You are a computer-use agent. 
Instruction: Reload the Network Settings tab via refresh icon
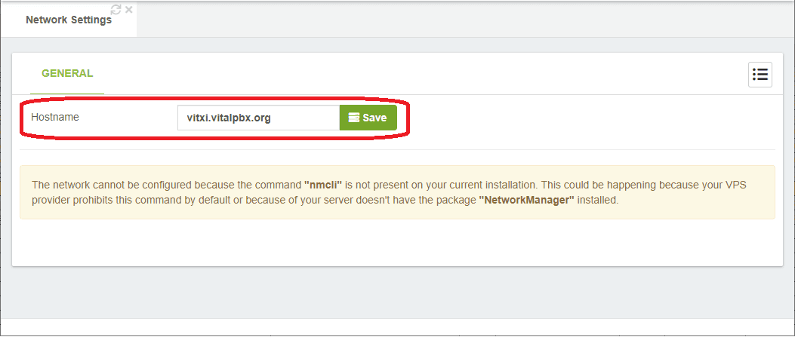(x=116, y=10)
